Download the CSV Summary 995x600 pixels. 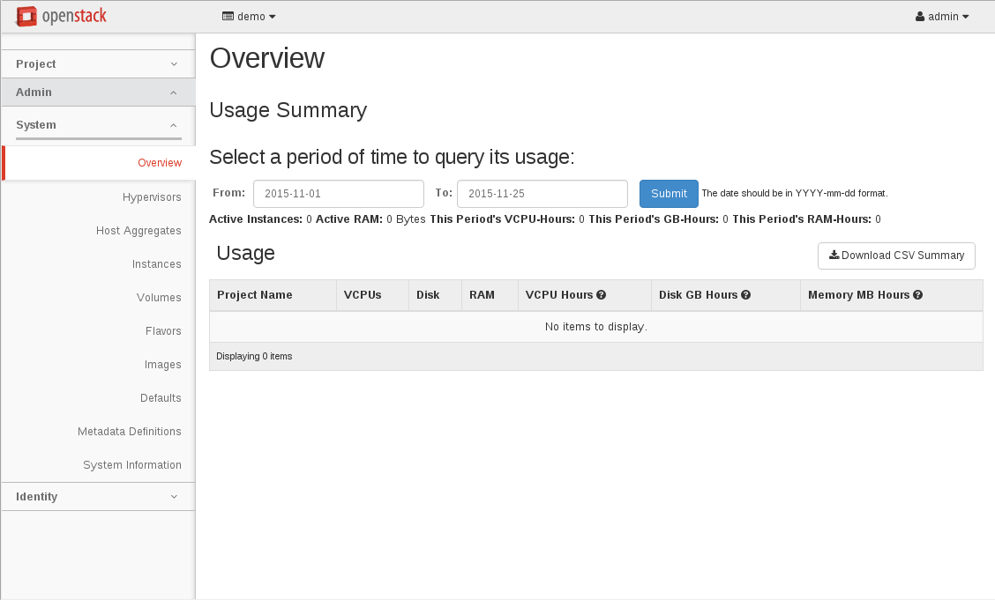tap(896, 256)
